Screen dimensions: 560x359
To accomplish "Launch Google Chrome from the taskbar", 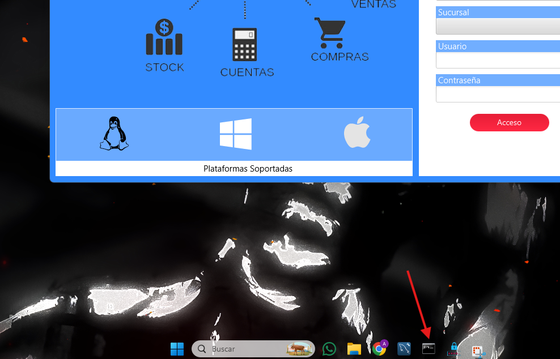I will [x=380, y=349].
